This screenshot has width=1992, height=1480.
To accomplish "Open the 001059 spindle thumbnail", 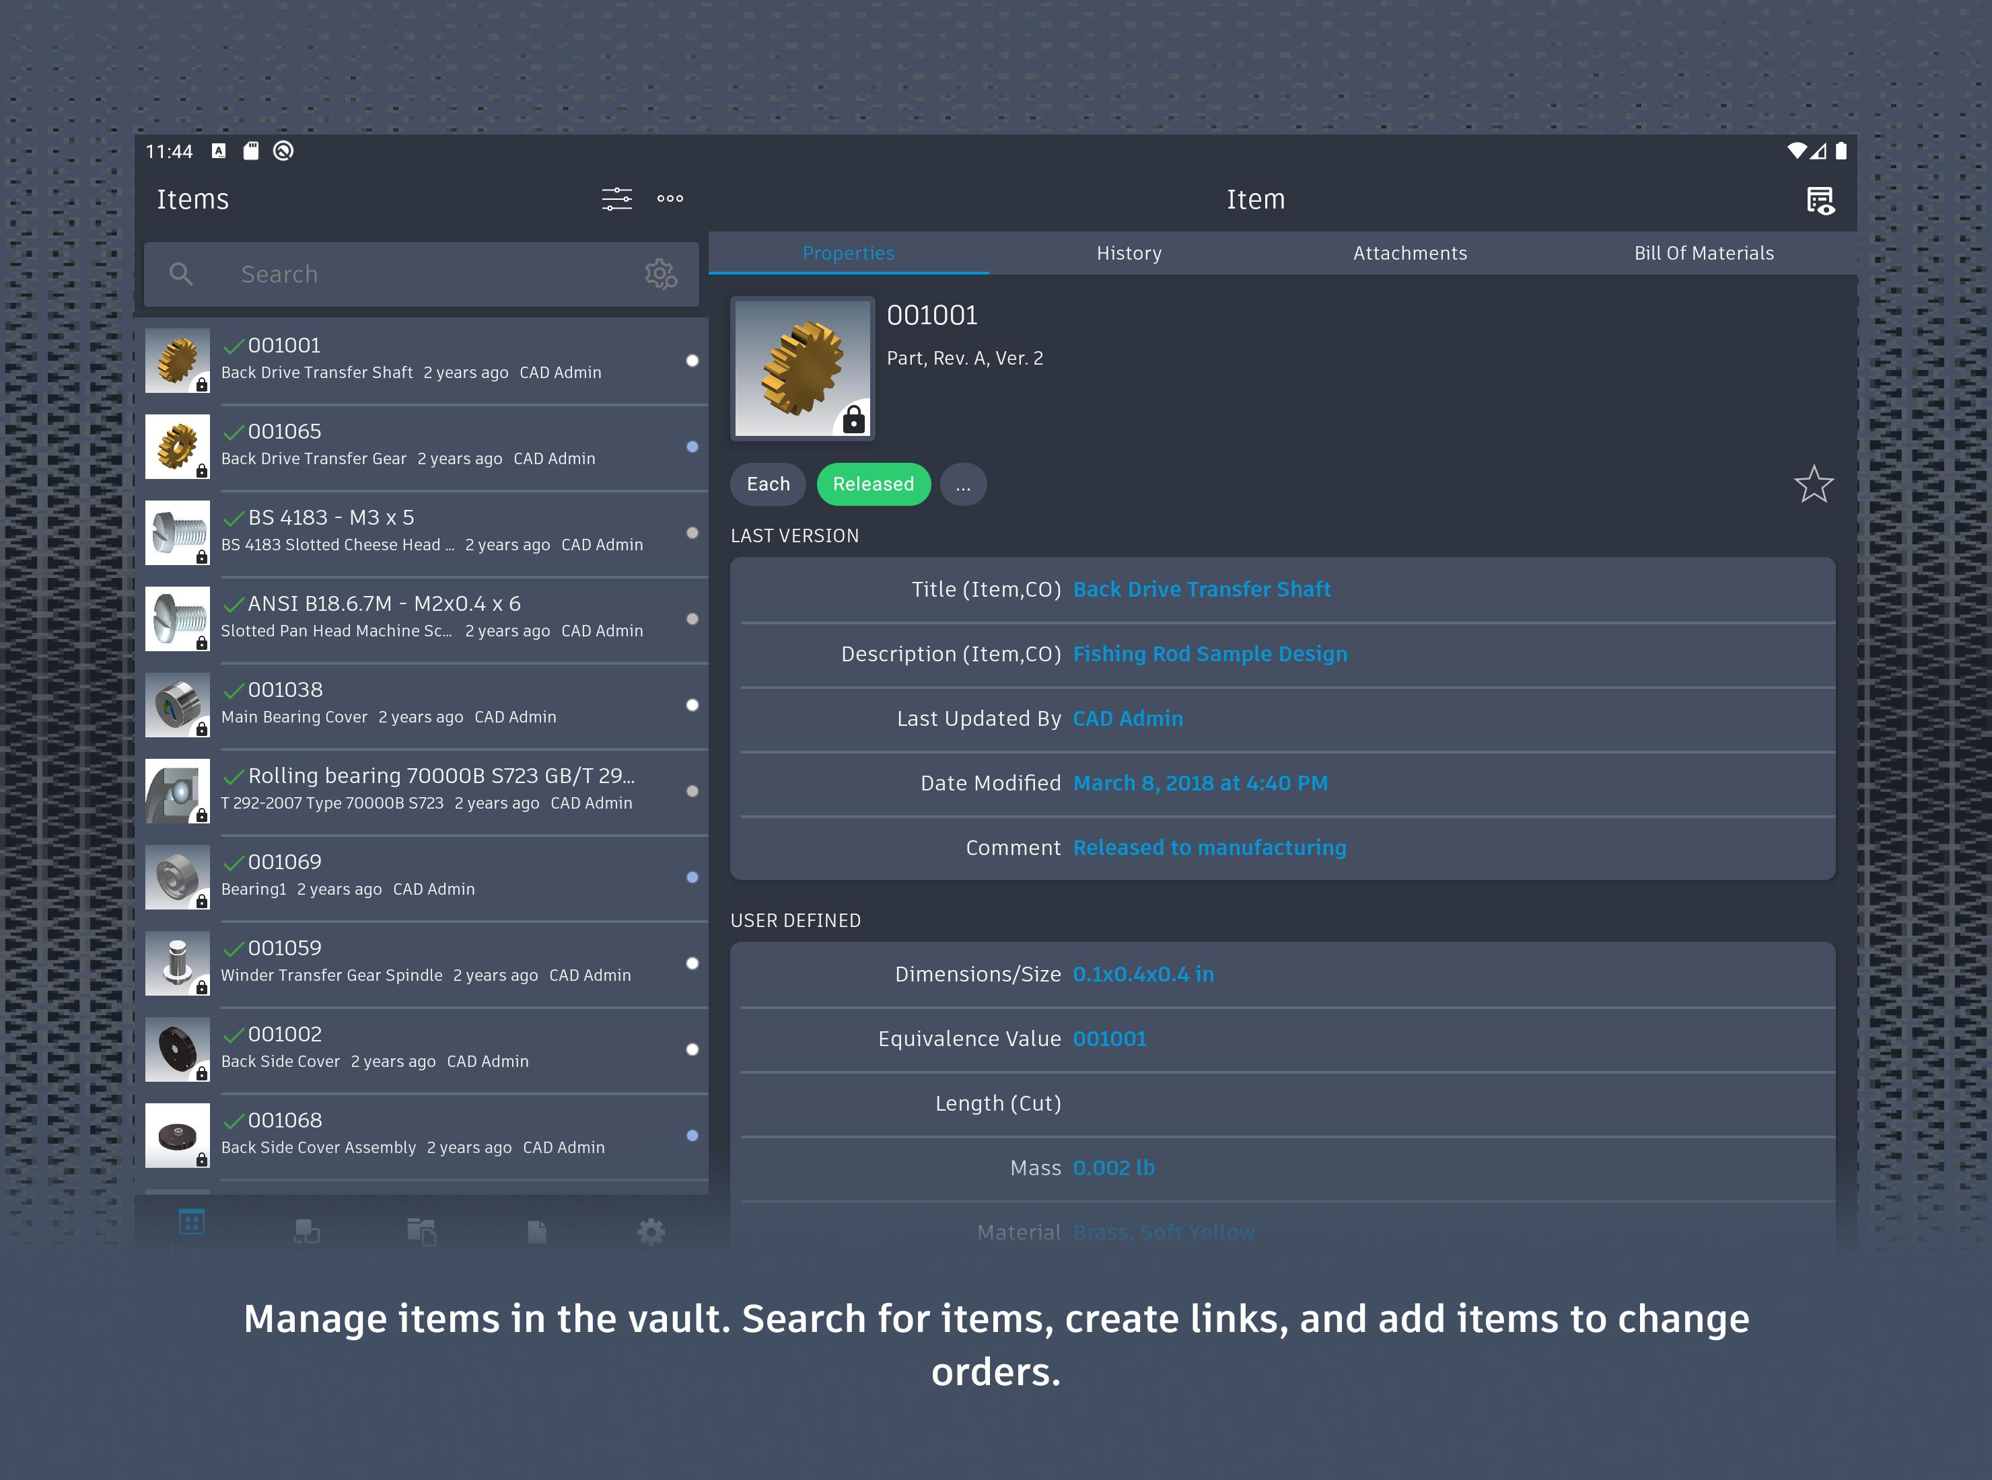I will click(x=178, y=963).
